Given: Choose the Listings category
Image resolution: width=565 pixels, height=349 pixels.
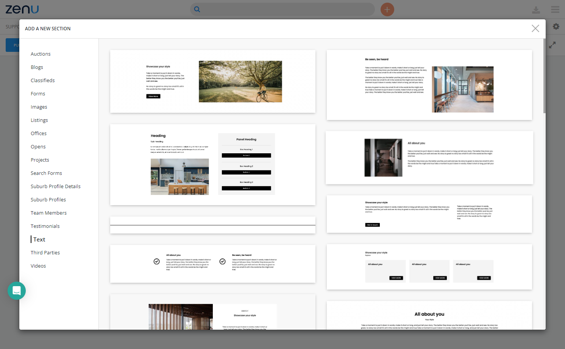Looking at the screenshot, I should pyautogui.click(x=39, y=120).
